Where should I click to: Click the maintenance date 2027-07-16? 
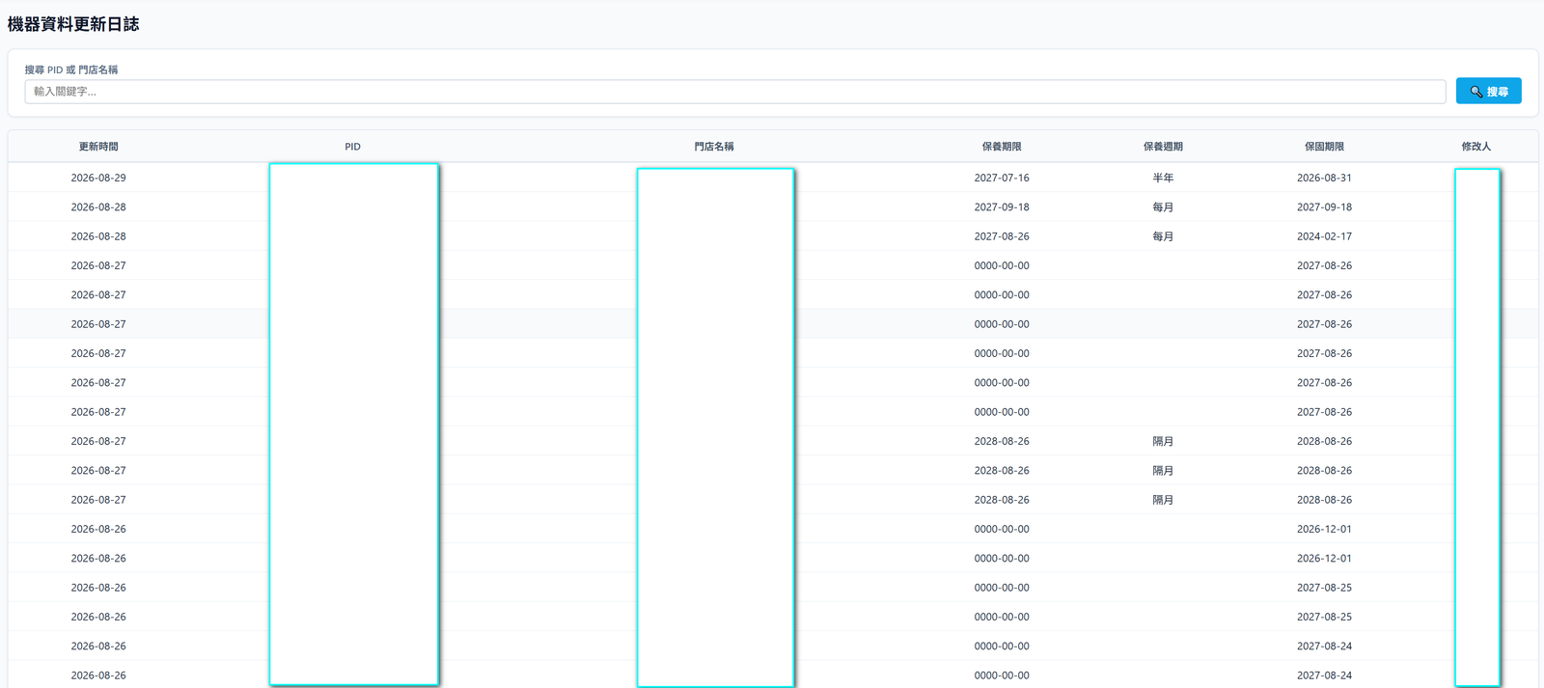click(1002, 178)
